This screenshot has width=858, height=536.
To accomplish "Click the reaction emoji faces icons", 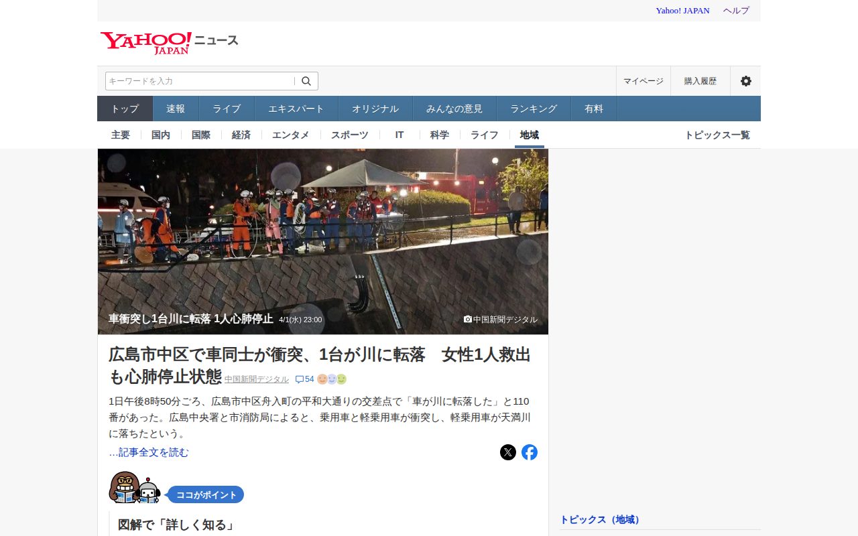I will [x=332, y=379].
